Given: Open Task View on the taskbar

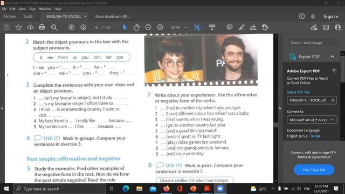Looking at the screenshot, I should [112, 189].
